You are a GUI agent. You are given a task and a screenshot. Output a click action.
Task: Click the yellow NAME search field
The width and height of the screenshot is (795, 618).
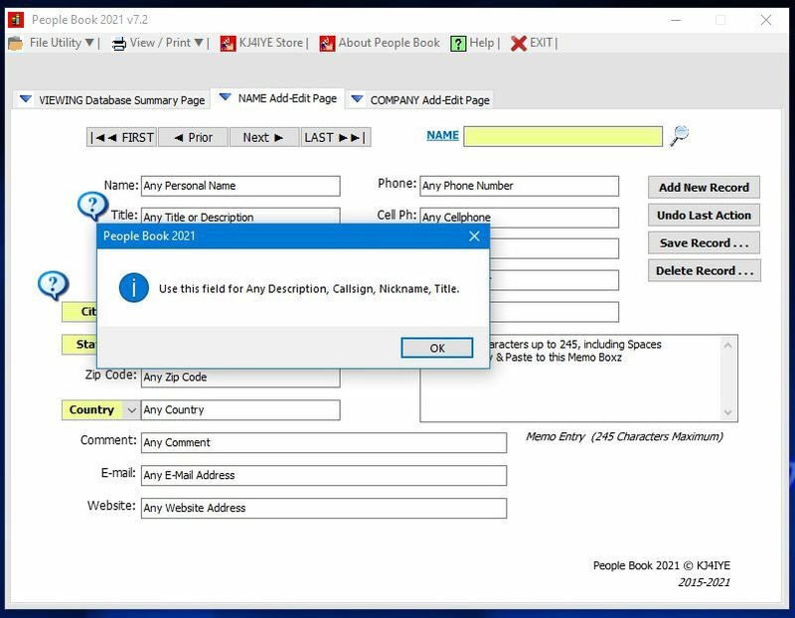pos(562,136)
